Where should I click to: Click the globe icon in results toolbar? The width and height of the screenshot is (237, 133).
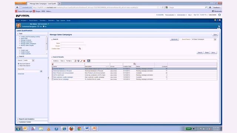click(78, 61)
